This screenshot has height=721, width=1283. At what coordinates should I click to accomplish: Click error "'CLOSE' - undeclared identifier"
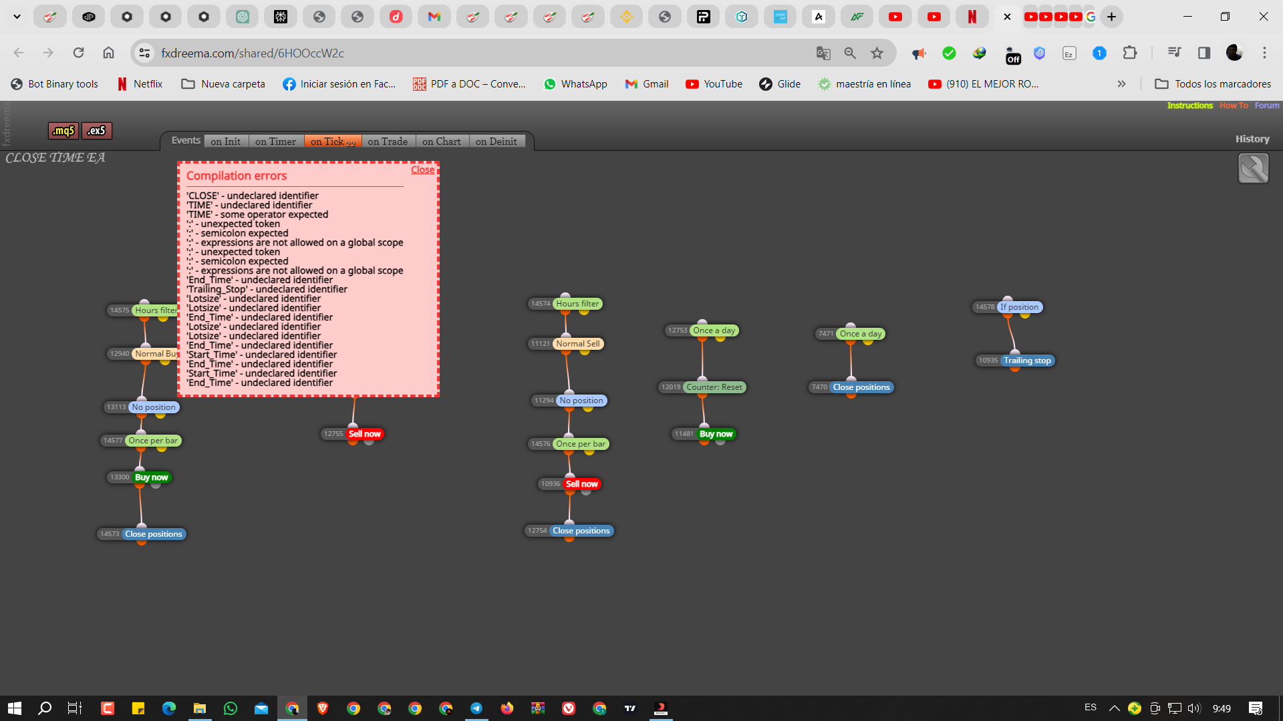tap(253, 196)
